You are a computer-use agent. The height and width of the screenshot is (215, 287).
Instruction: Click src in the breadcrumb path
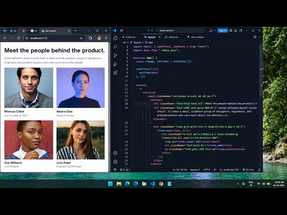125,43
